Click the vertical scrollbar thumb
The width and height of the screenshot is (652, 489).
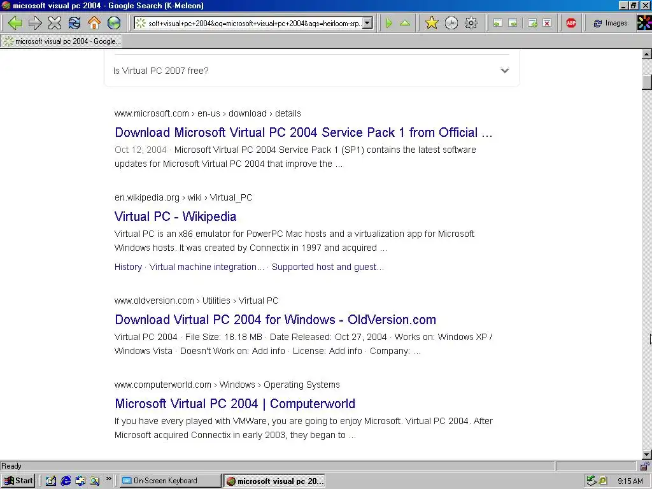pos(647,82)
